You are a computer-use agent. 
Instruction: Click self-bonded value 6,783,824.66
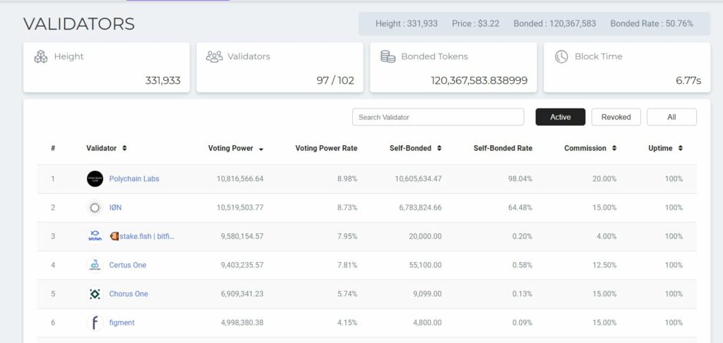coord(420,208)
